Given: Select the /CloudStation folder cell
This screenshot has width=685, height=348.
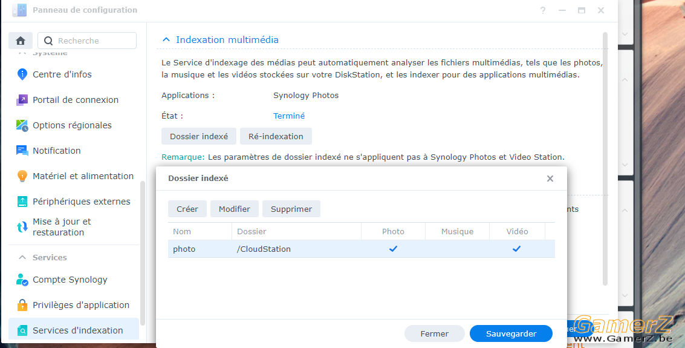Looking at the screenshot, I should pos(296,249).
